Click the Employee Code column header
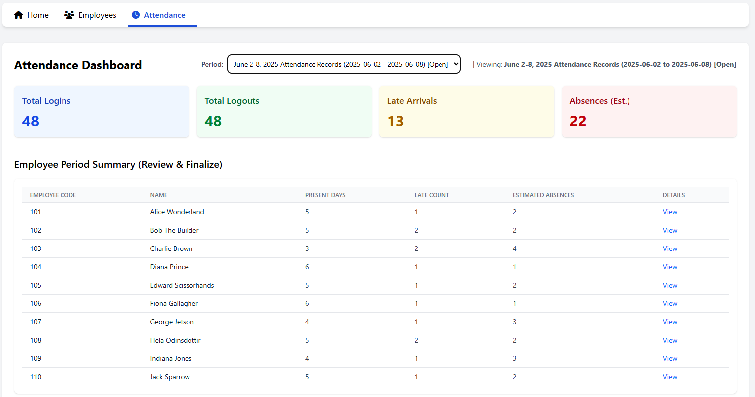Screen dimensions: 755x397 pyautogui.click(x=53, y=195)
